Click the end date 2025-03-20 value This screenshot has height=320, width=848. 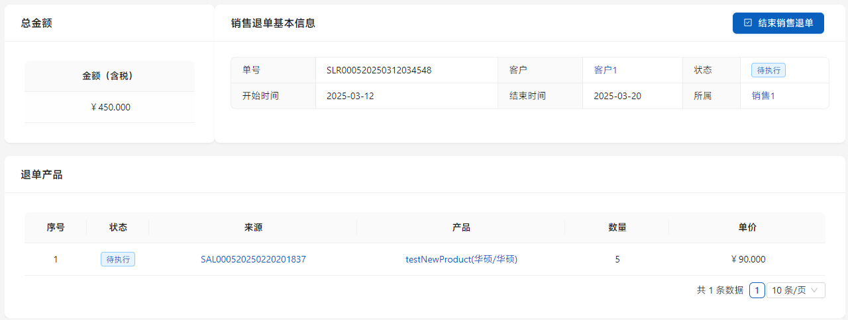click(x=617, y=96)
